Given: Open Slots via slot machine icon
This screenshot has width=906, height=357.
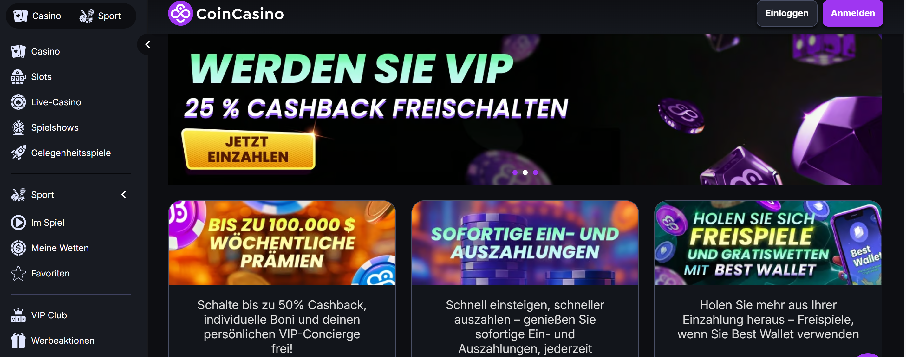Looking at the screenshot, I should tap(18, 77).
